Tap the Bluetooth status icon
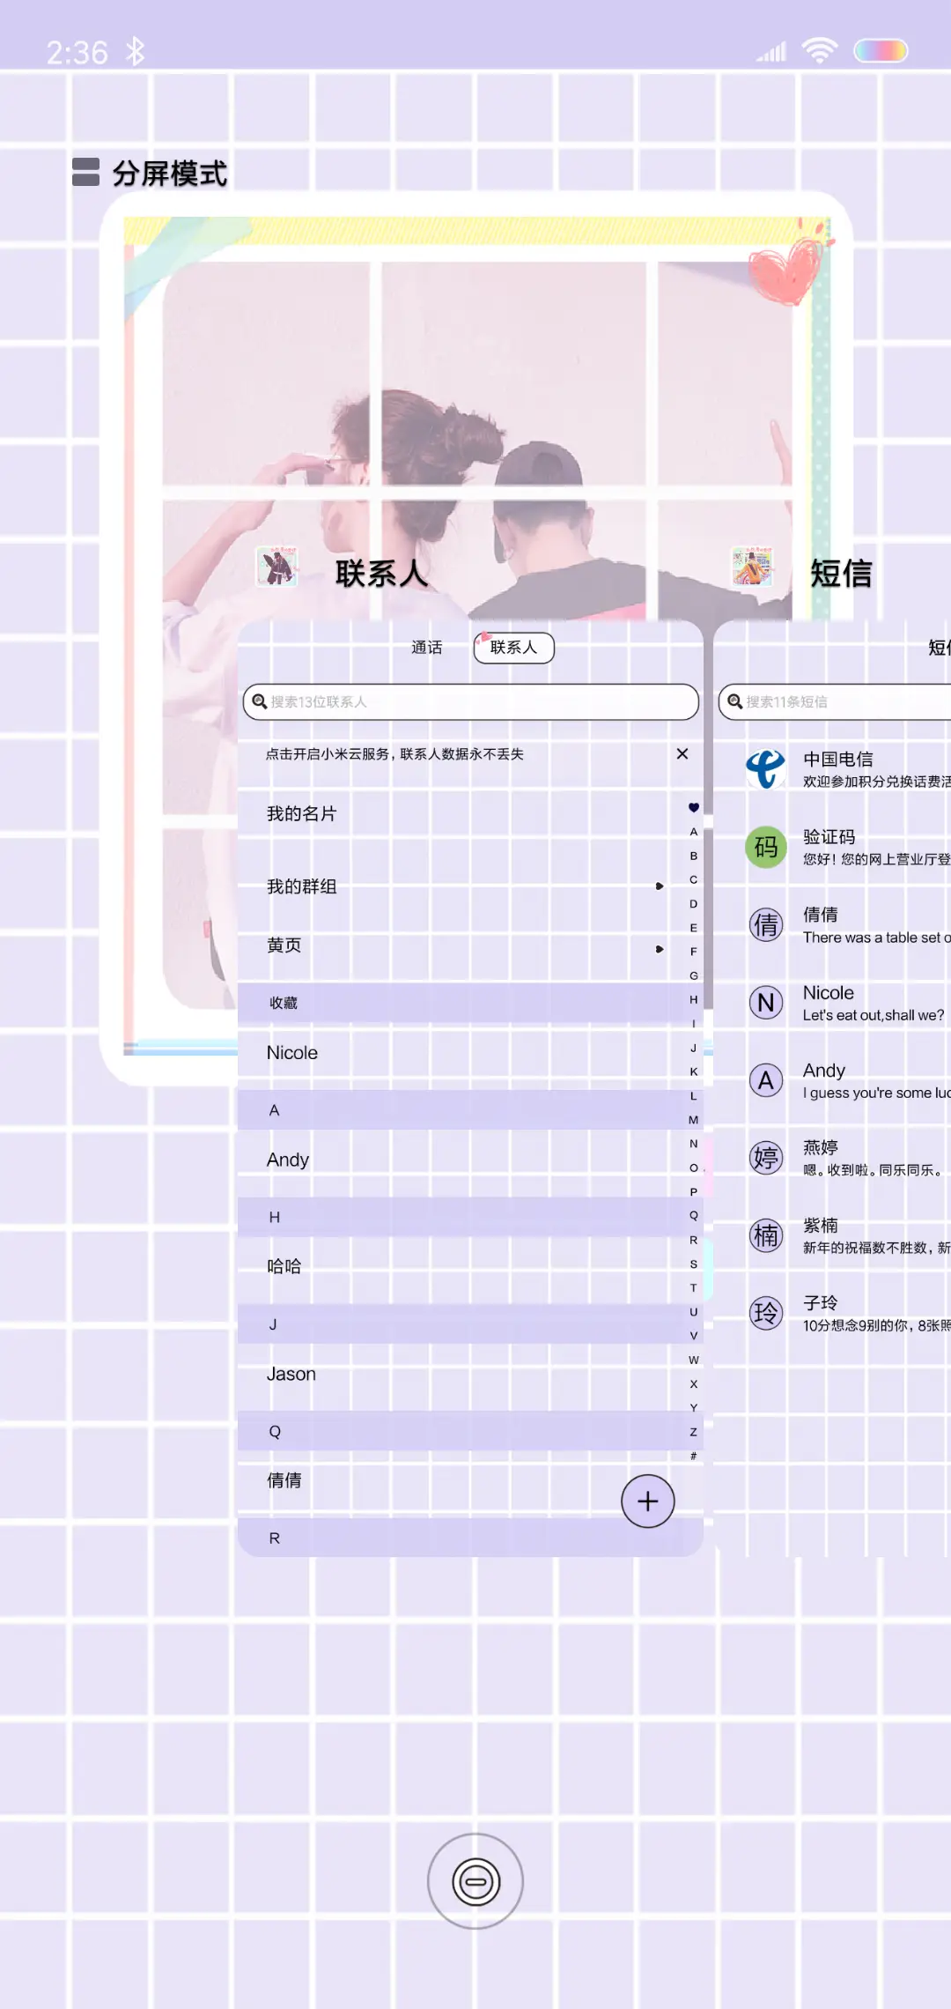Image resolution: width=951 pixels, height=2009 pixels. coord(135,52)
